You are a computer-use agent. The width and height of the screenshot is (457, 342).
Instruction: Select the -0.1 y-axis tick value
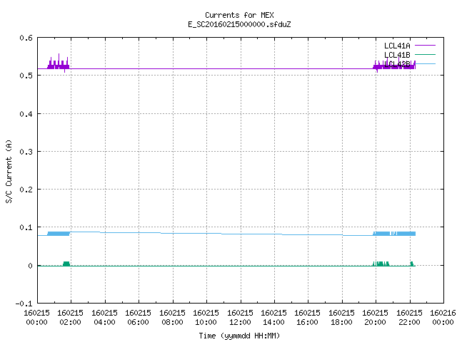[24, 304]
